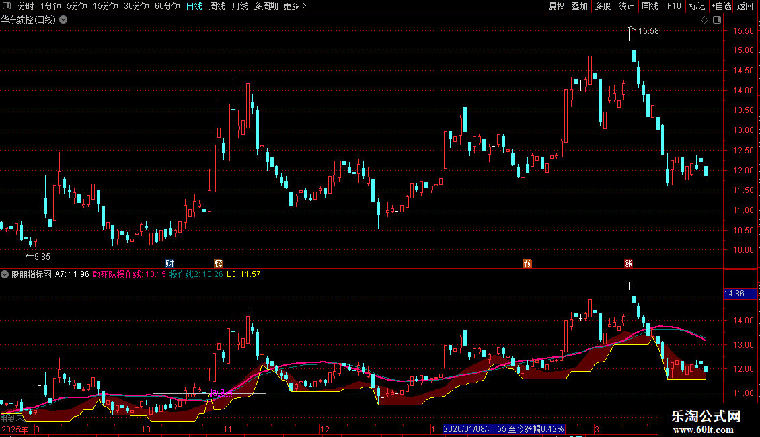This screenshot has height=437, width=760.
Task: Add stock via +自选 button
Action: click(721, 6)
